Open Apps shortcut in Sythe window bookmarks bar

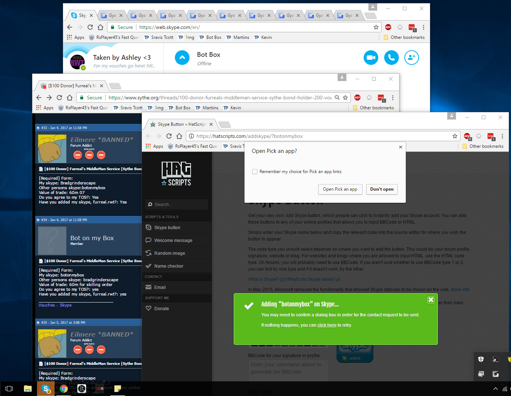(45, 108)
